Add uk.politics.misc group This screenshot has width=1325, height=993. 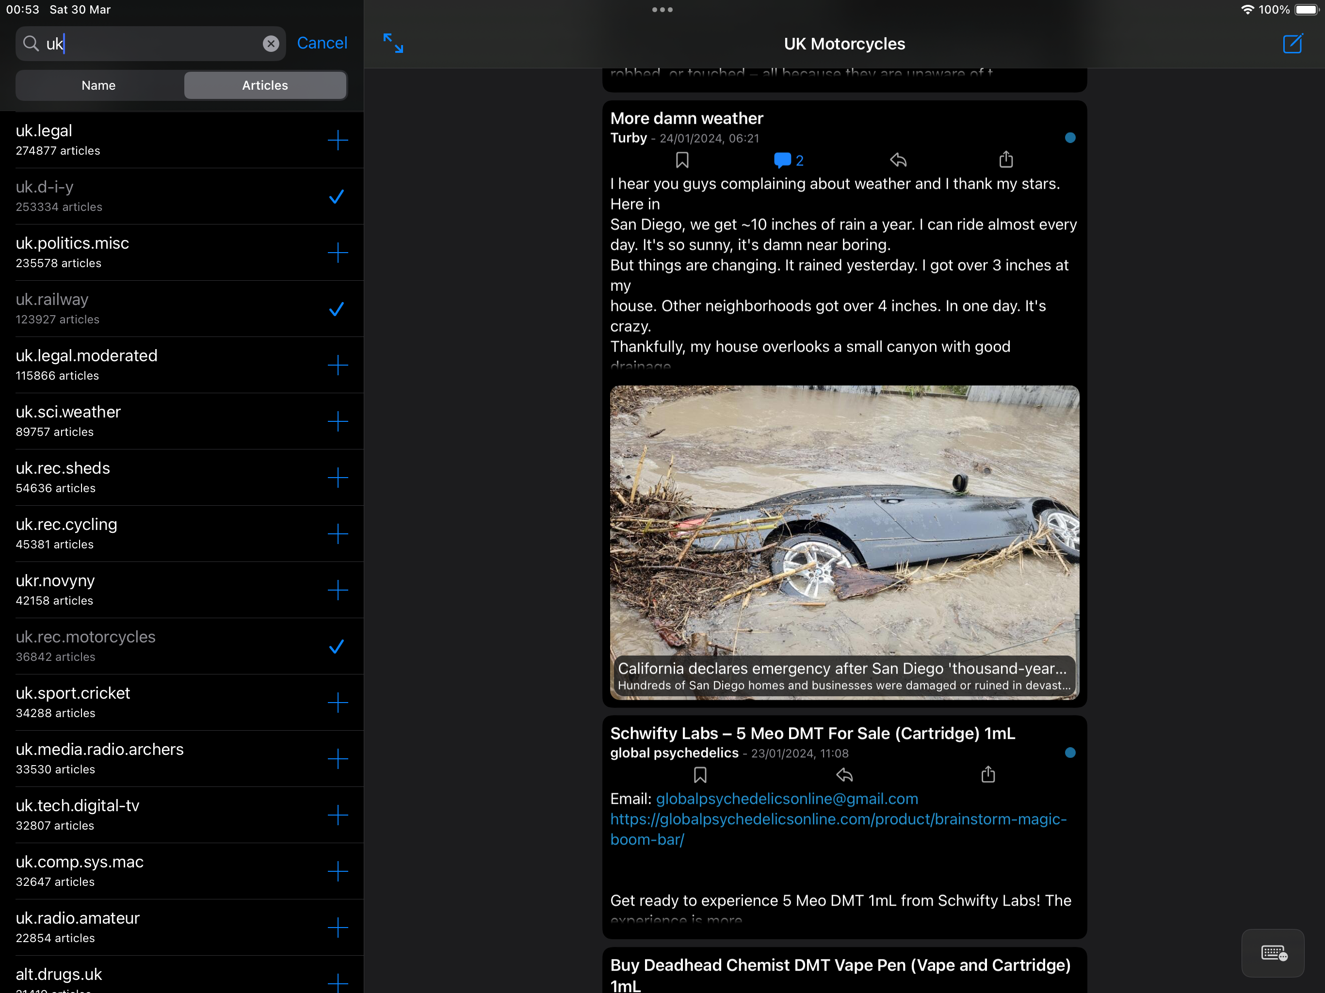click(338, 253)
